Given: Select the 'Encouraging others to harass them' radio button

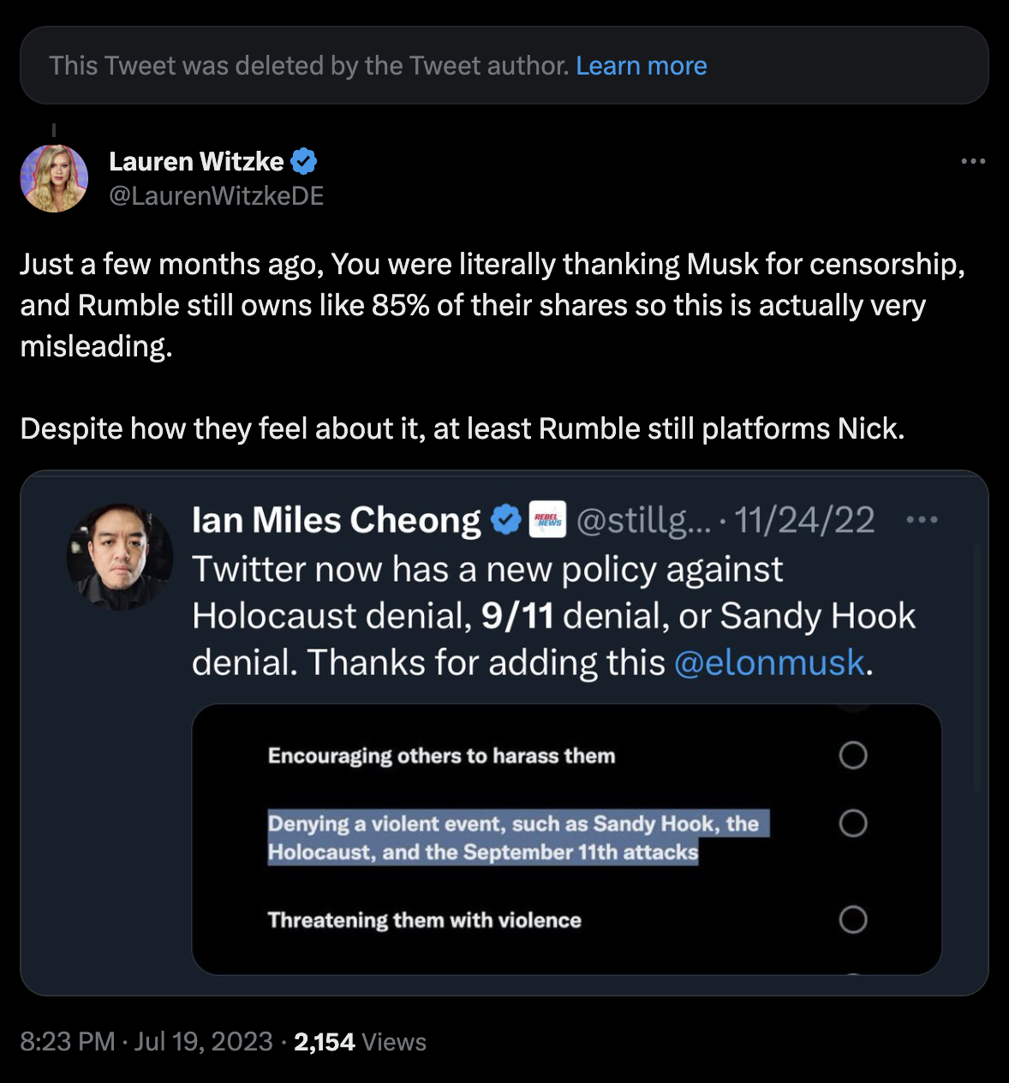Looking at the screenshot, I should click(x=852, y=755).
